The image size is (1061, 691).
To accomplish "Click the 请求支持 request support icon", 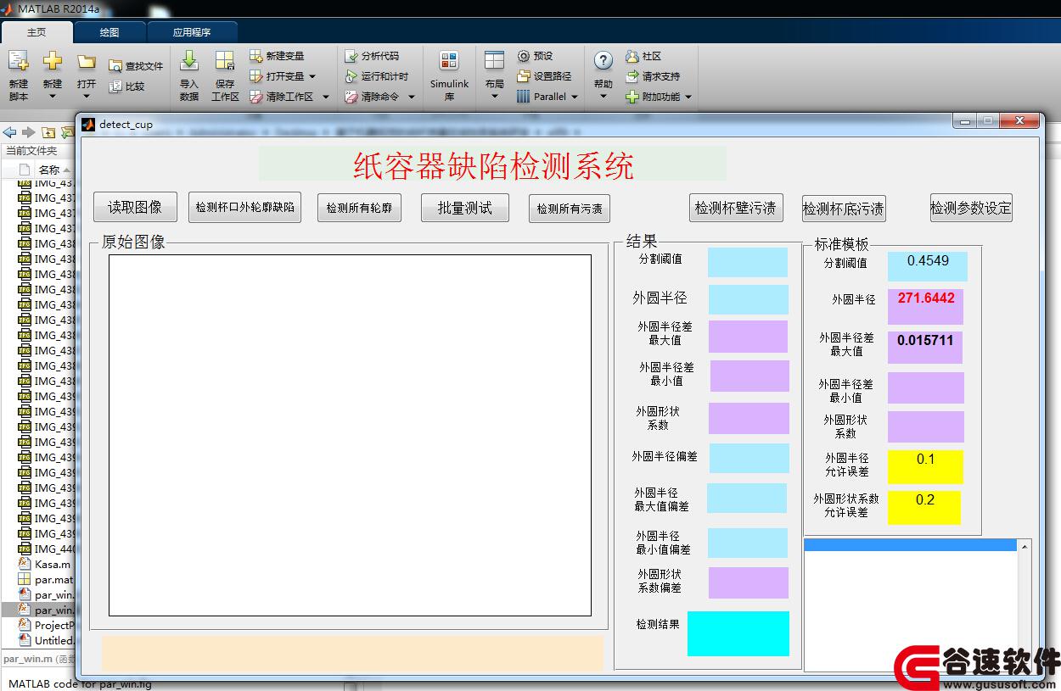I will [x=632, y=76].
